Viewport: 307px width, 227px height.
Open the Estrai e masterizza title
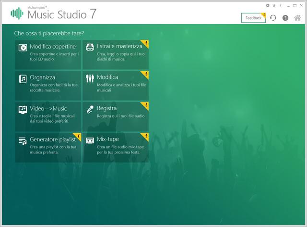point(119,46)
